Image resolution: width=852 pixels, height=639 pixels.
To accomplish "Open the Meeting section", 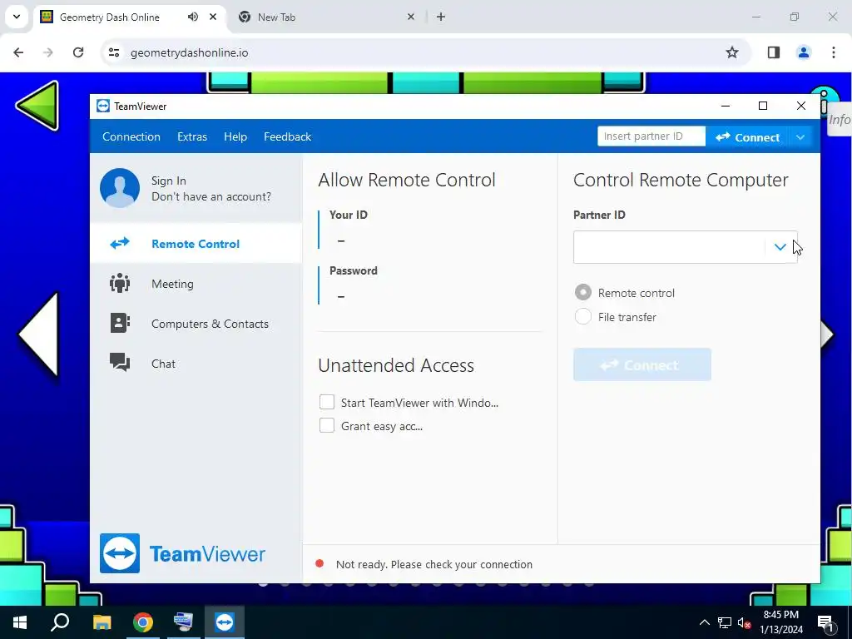I will tap(196, 284).
